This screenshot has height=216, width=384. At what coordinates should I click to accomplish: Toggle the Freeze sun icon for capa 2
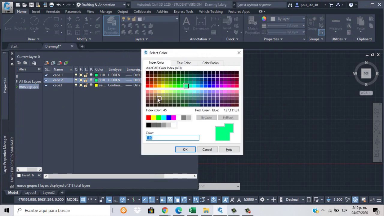pos(81,80)
